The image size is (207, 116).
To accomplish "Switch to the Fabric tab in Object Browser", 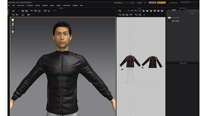I will 174,10.
